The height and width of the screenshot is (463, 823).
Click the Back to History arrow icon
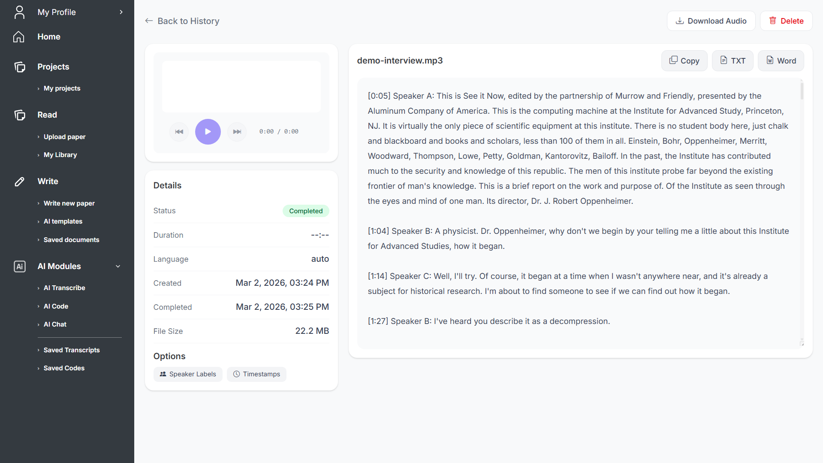[149, 21]
